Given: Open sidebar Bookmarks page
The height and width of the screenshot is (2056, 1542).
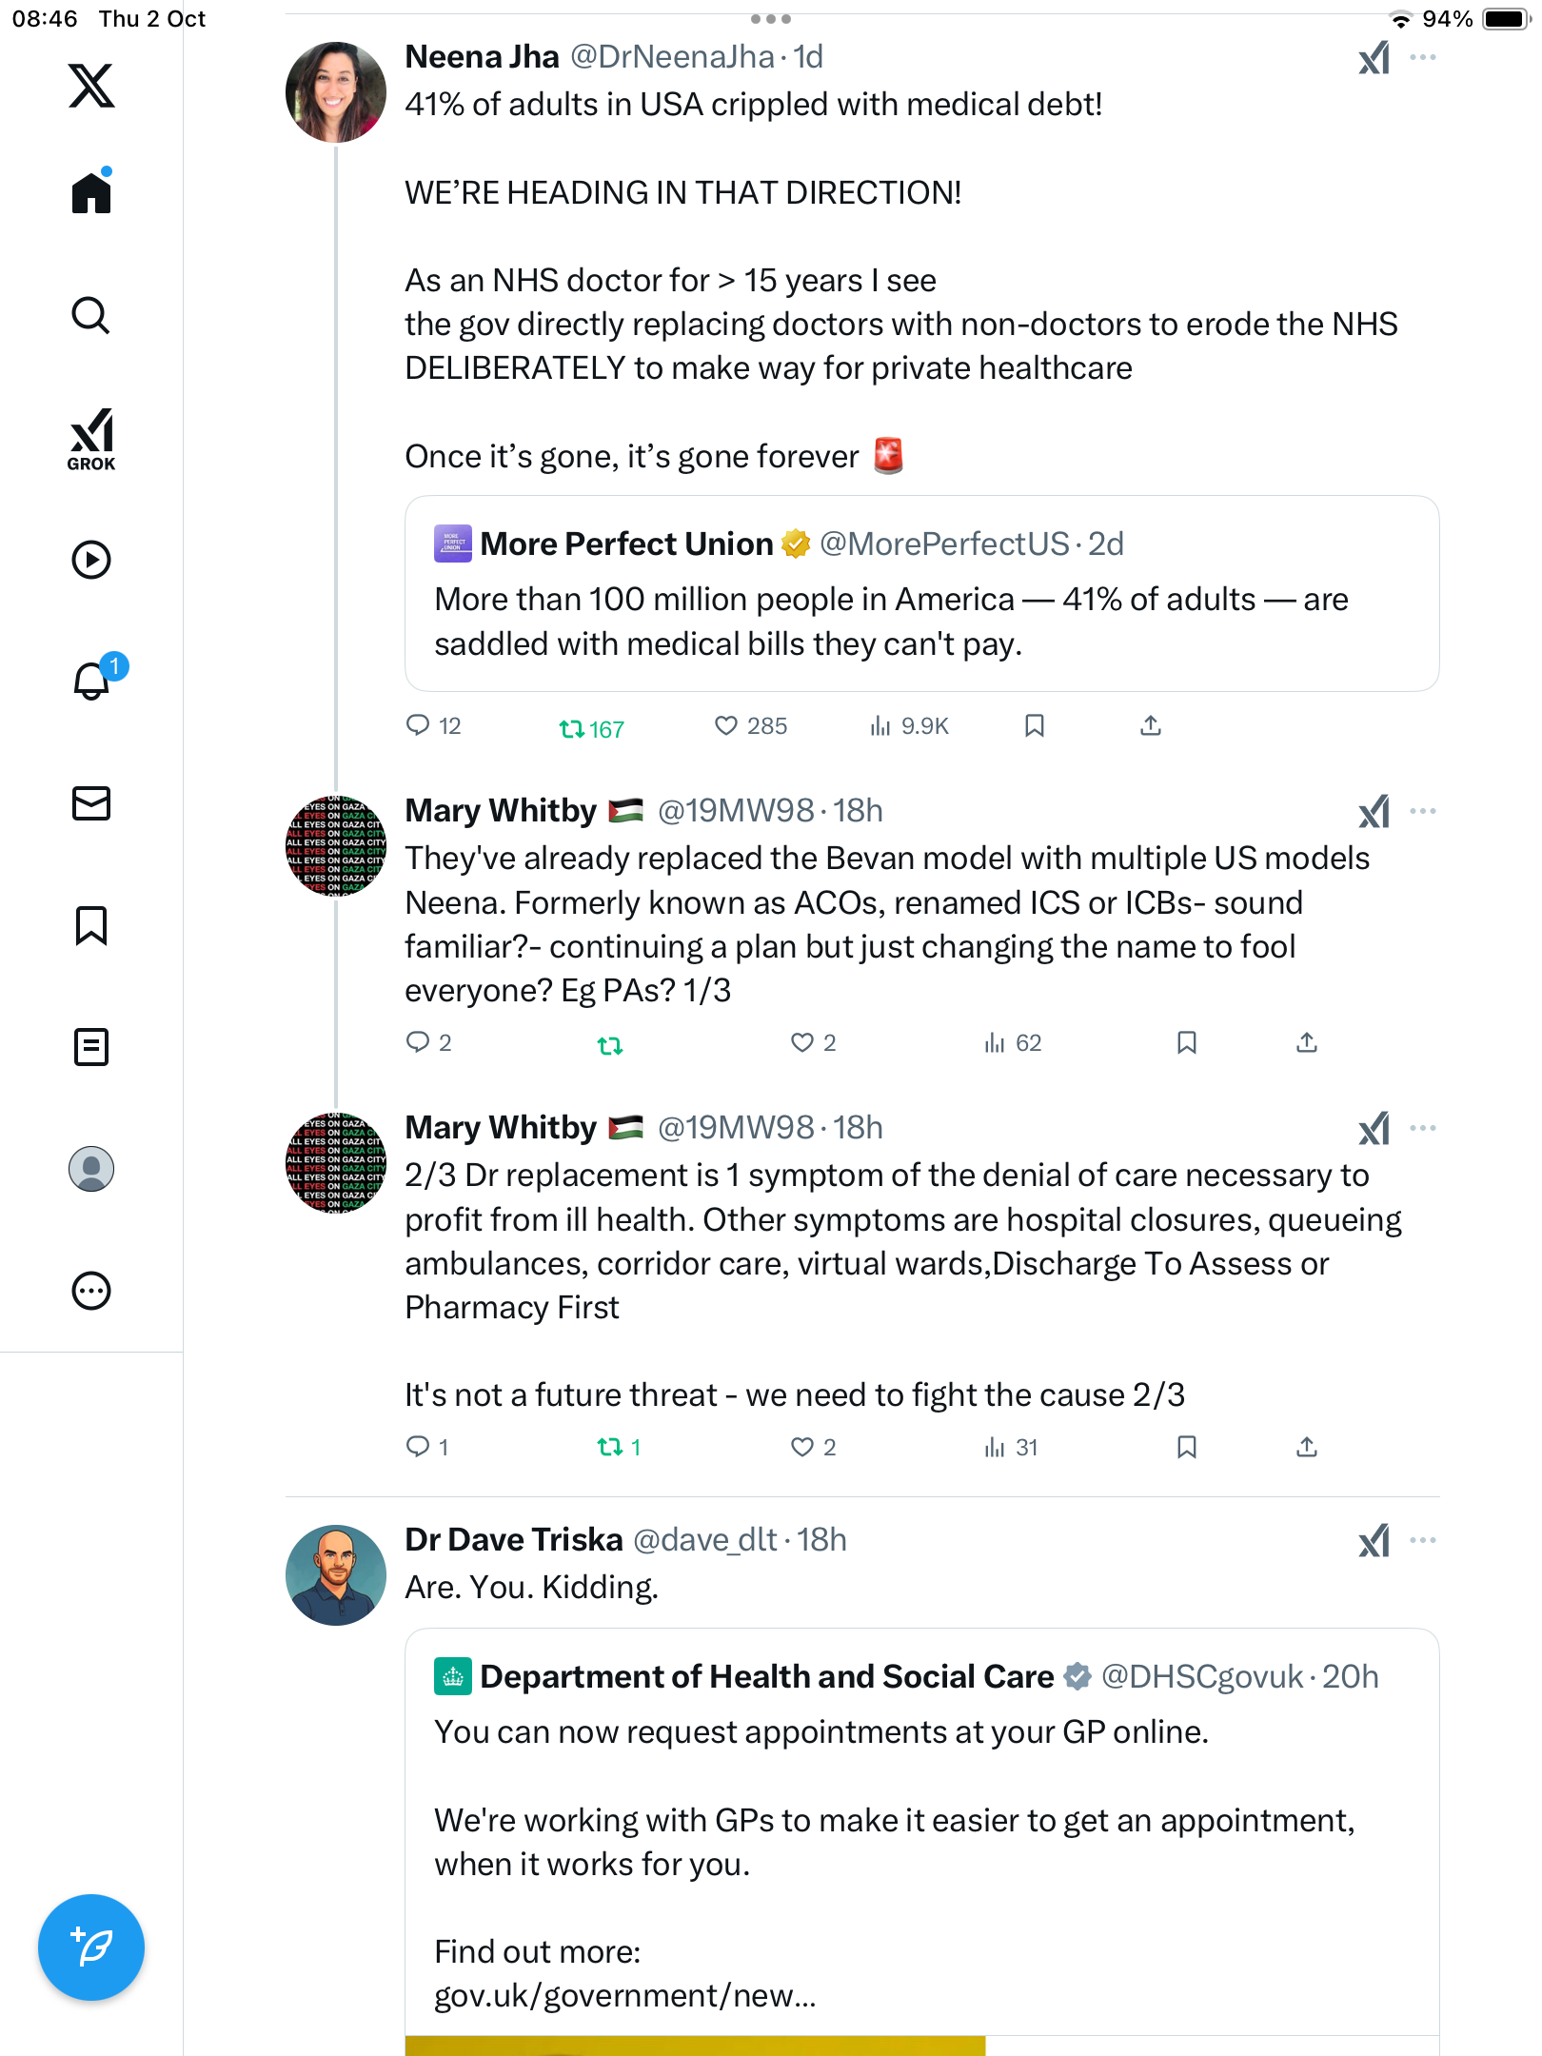Looking at the screenshot, I should tap(91, 925).
